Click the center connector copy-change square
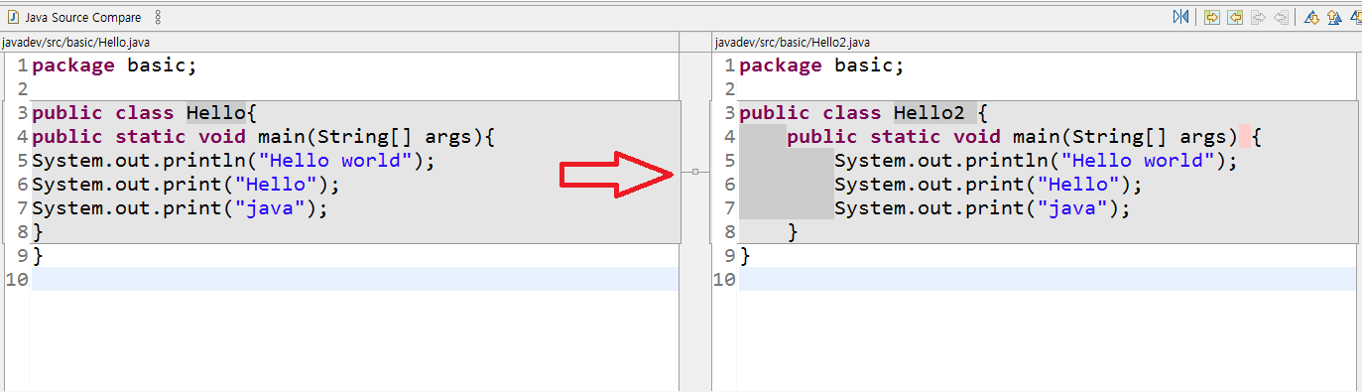 point(695,172)
